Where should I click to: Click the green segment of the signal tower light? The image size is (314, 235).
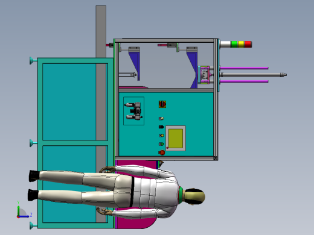point(234,45)
